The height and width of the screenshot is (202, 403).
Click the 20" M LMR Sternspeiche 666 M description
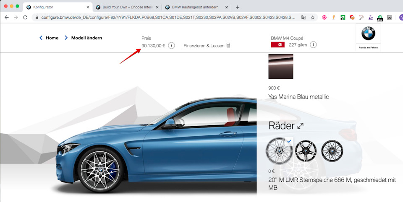point(332,184)
